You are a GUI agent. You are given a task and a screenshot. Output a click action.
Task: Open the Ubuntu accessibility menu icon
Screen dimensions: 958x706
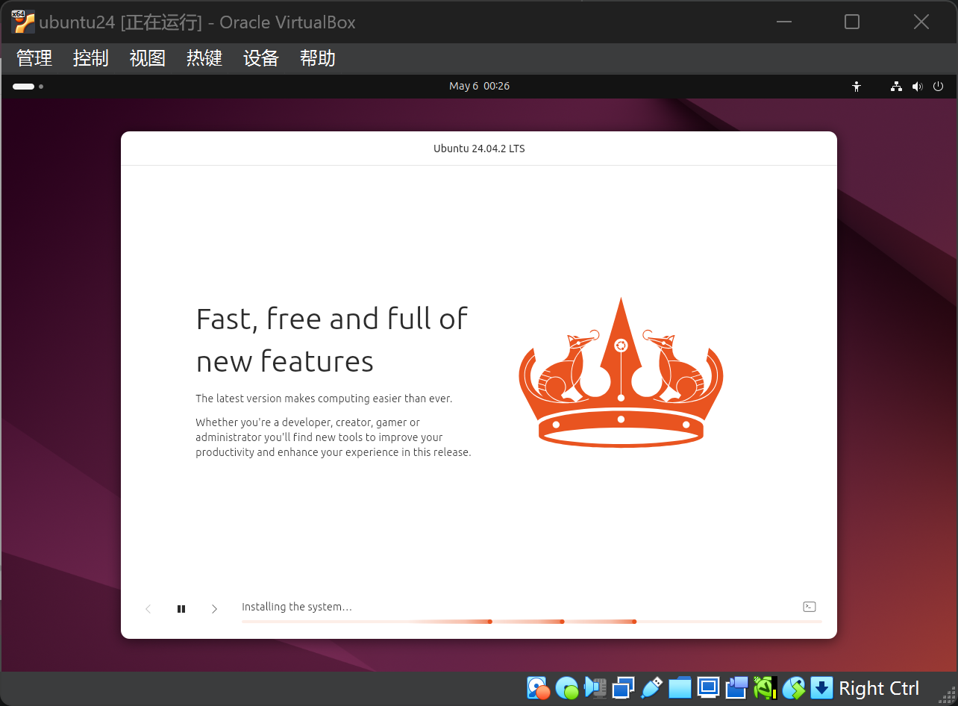[x=857, y=87]
